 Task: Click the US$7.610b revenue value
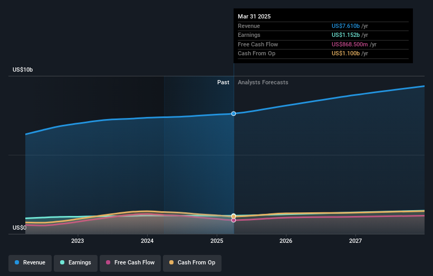345,26
